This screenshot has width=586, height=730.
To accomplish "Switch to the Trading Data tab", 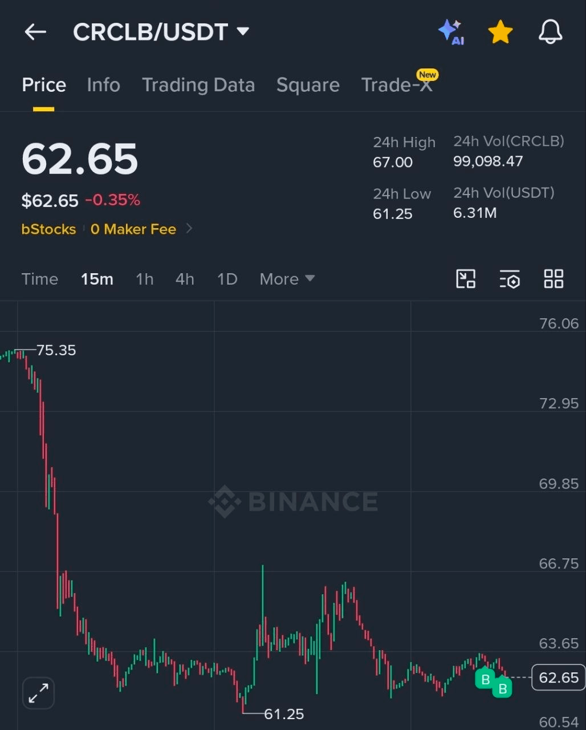I will [198, 85].
